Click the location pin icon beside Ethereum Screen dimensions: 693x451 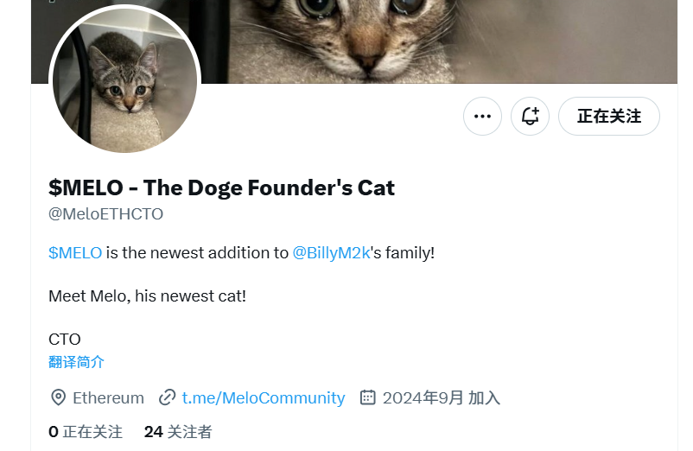click(59, 397)
